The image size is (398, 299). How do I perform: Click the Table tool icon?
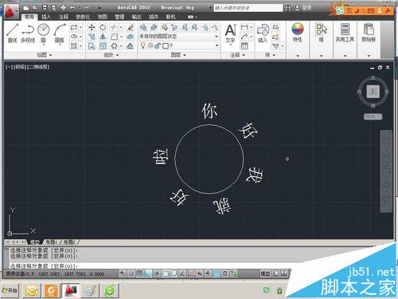[x=244, y=46]
